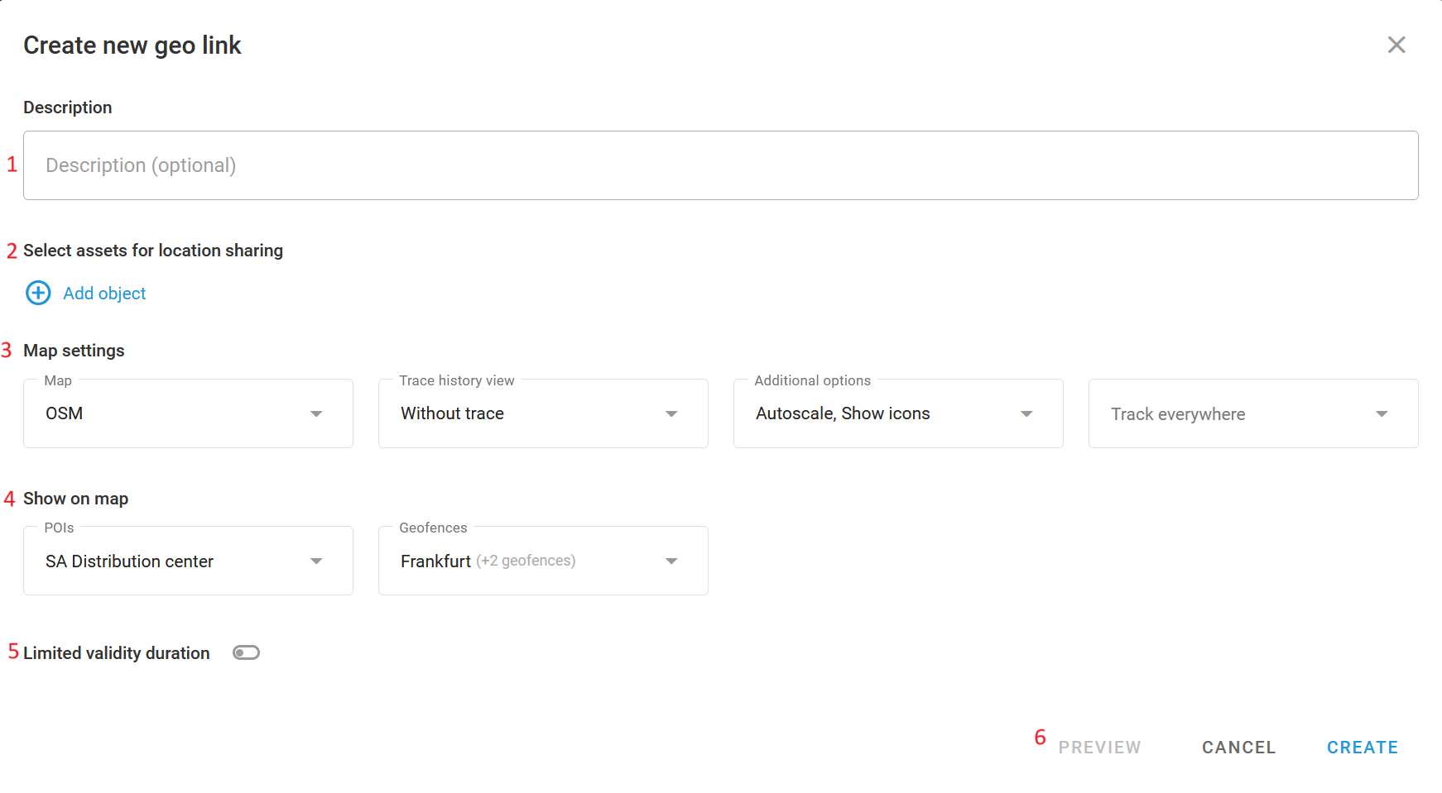
Task: Focus the Description optional text field
Action: pyautogui.click(x=720, y=165)
